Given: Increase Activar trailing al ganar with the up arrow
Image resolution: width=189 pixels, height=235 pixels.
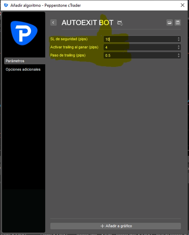Looking at the screenshot, I should click(179, 46).
